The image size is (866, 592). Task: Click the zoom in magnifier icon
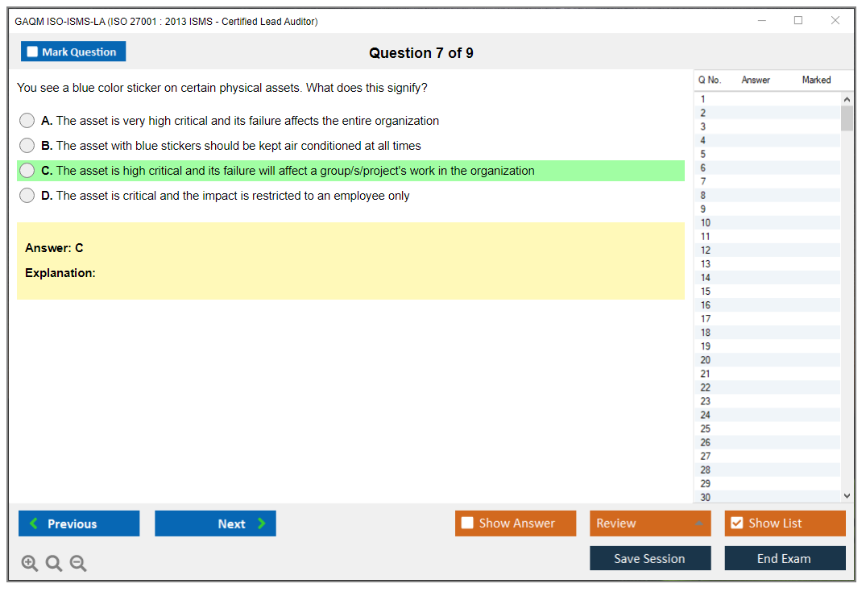pyautogui.click(x=29, y=563)
